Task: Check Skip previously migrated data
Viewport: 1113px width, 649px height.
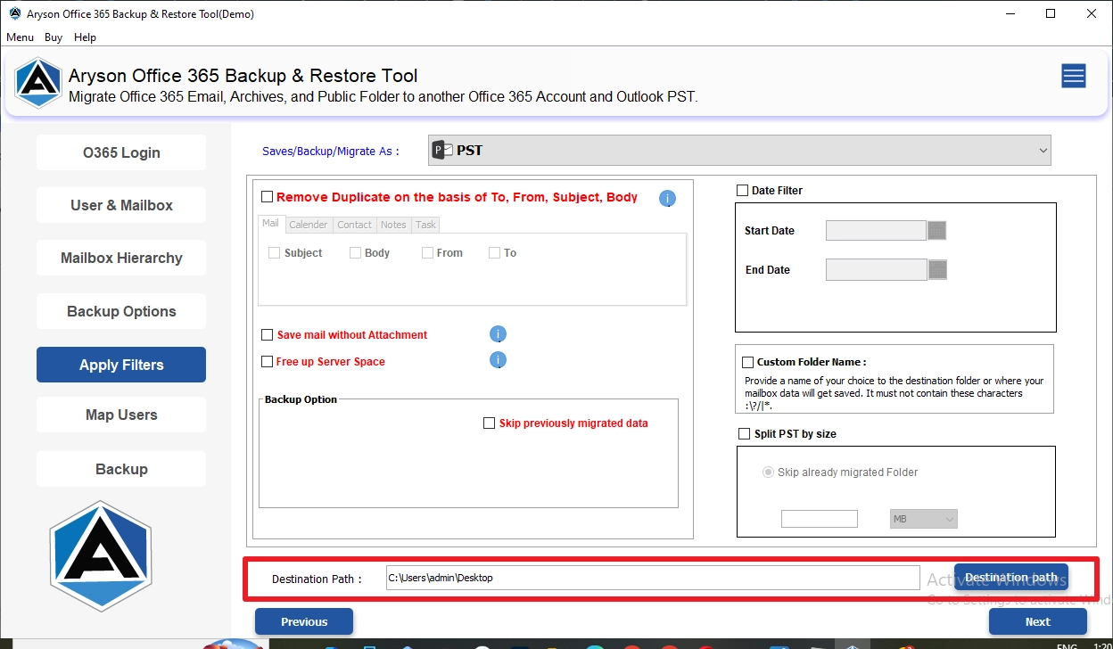Action: [489, 423]
